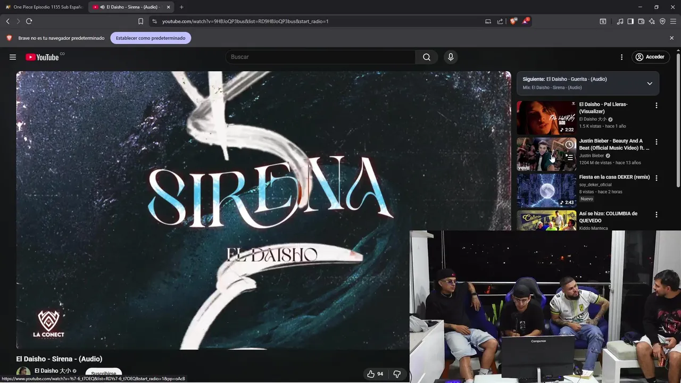Click the browser forward arrow
The image size is (681, 383).
click(18, 21)
